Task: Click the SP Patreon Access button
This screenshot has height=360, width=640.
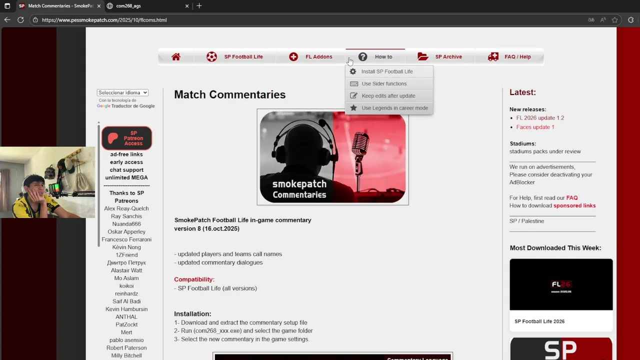Action: [x=126, y=138]
